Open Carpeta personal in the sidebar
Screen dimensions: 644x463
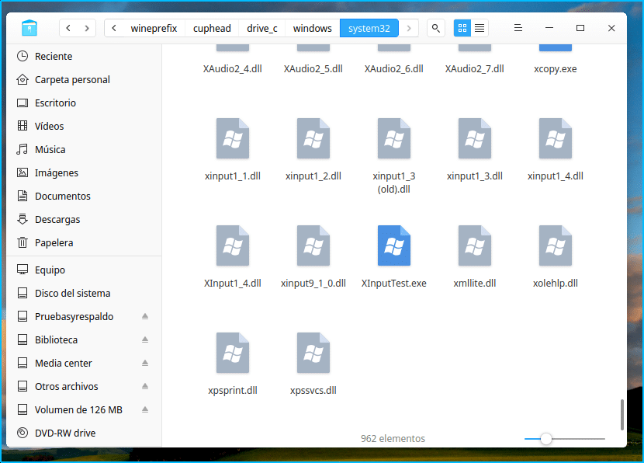[x=84, y=80]
